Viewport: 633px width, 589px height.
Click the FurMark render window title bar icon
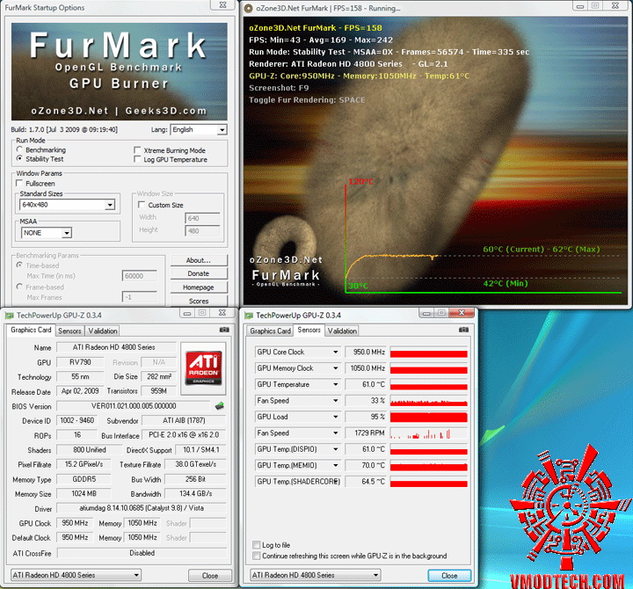249,8
